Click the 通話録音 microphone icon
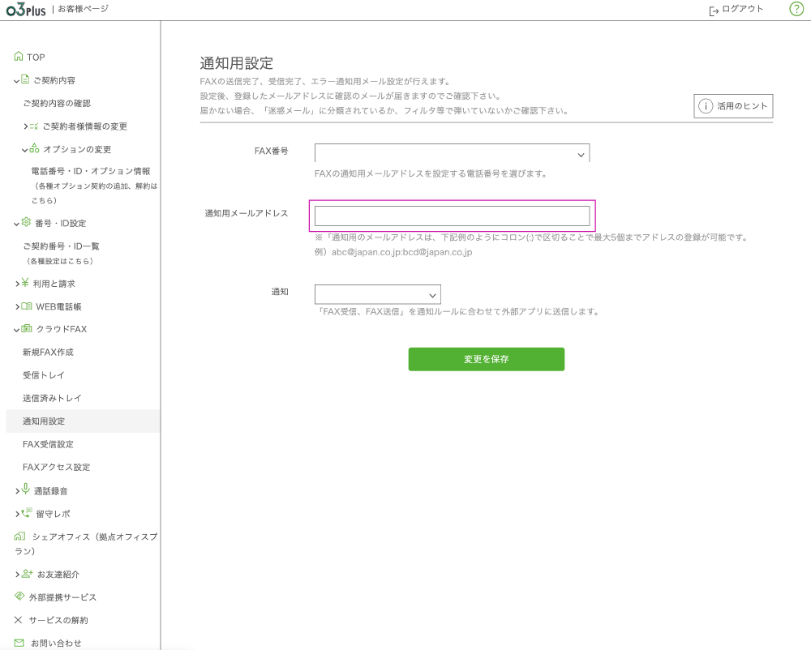Screen dimensions: 811x650 coord(25,488)
